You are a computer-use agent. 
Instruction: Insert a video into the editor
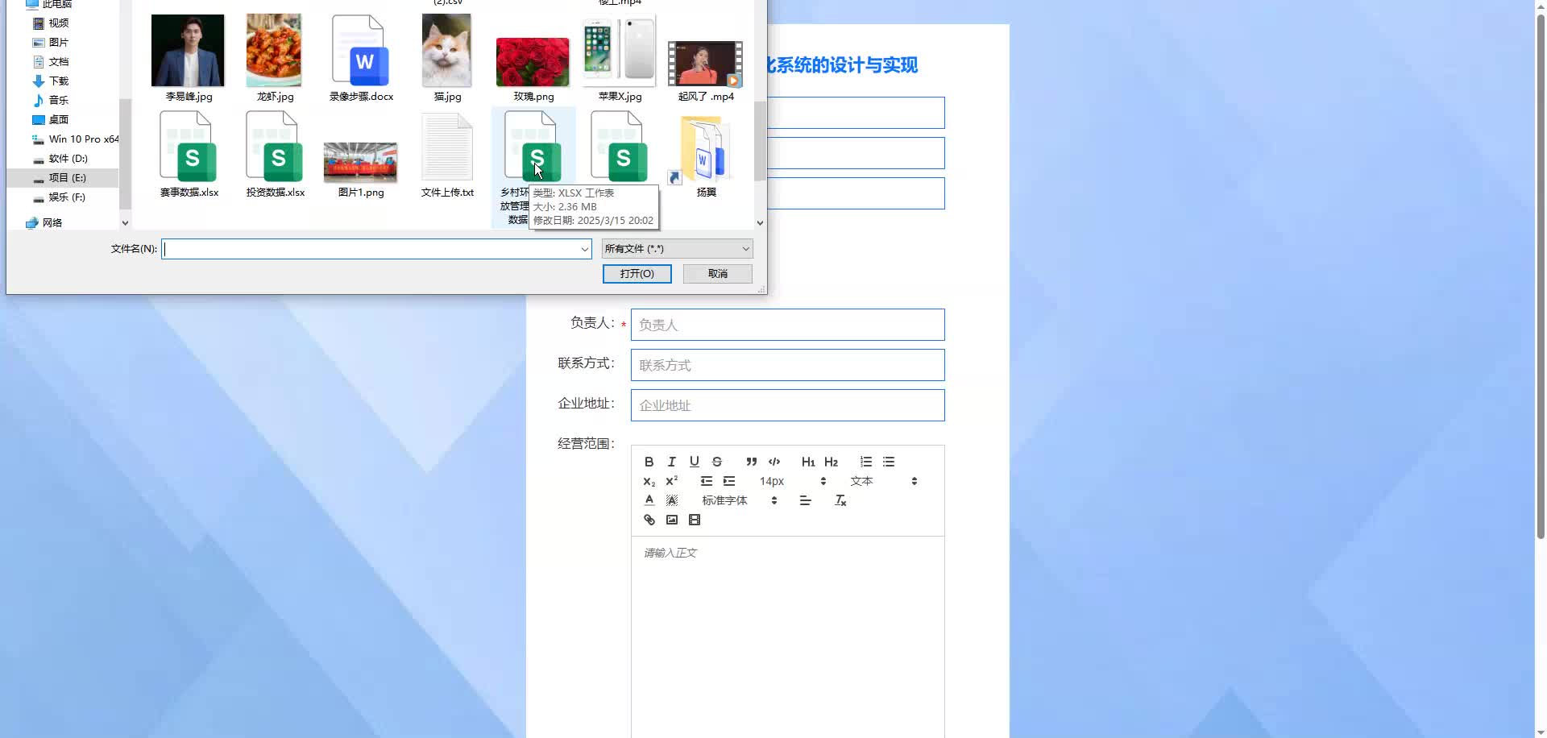click(694, 520)
